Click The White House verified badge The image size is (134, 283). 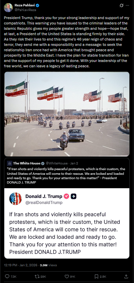(x=43, y=163)
